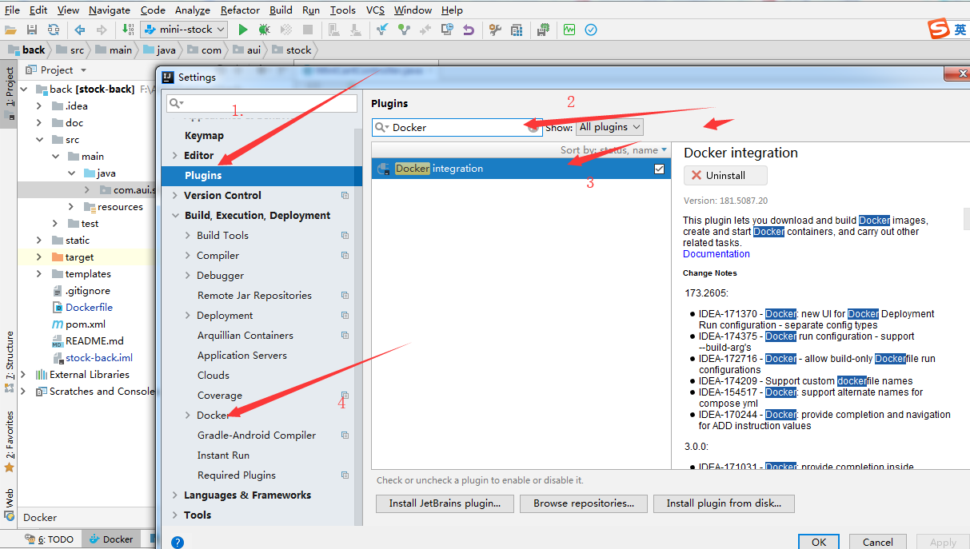Select the Plugins settings category

[x=261, y=175]
